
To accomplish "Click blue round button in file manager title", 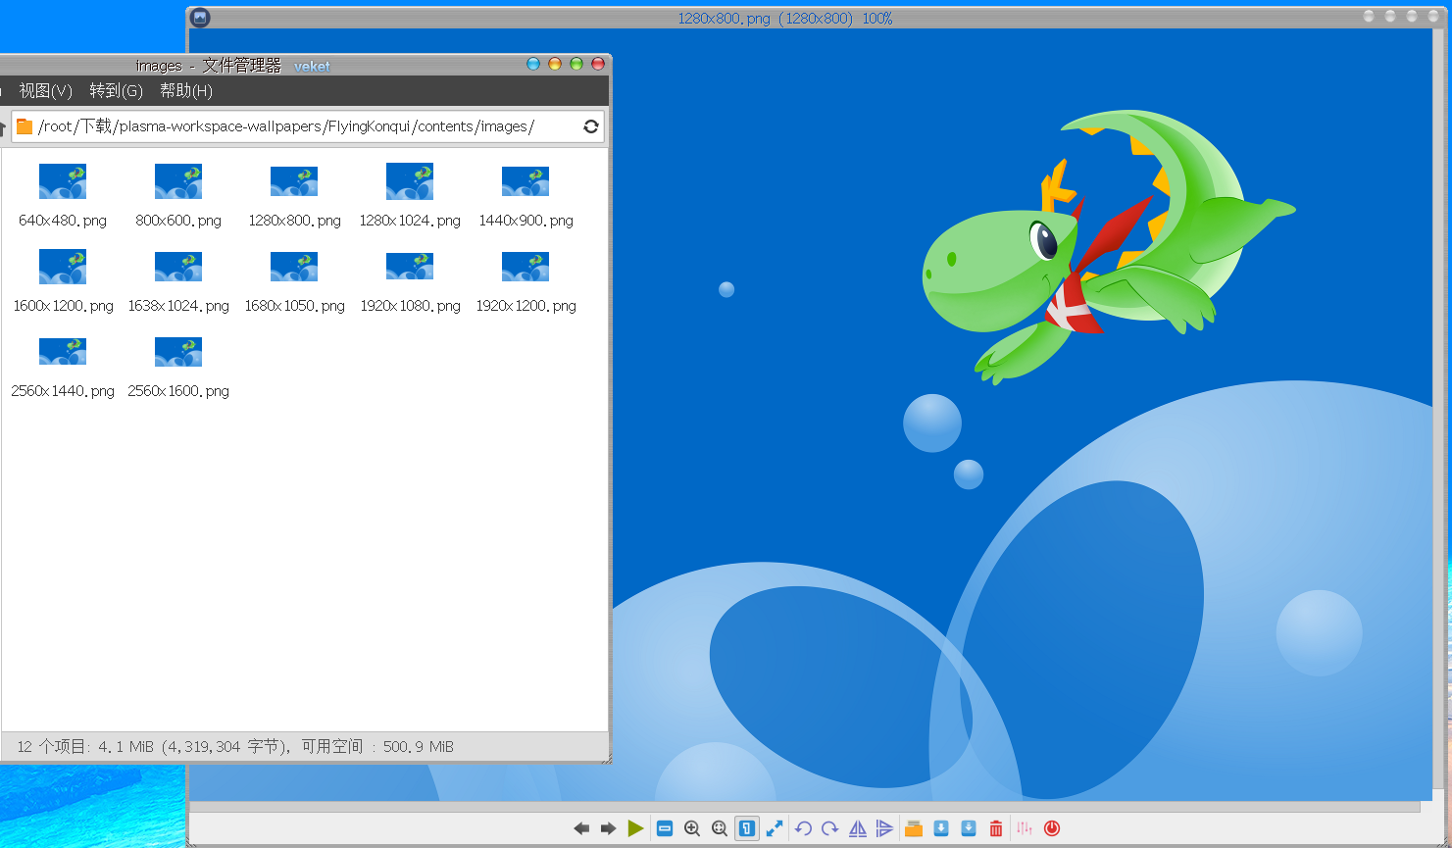I will point(533,64).
